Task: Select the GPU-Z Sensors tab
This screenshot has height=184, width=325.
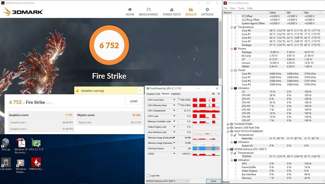Action: pos(165,94)
